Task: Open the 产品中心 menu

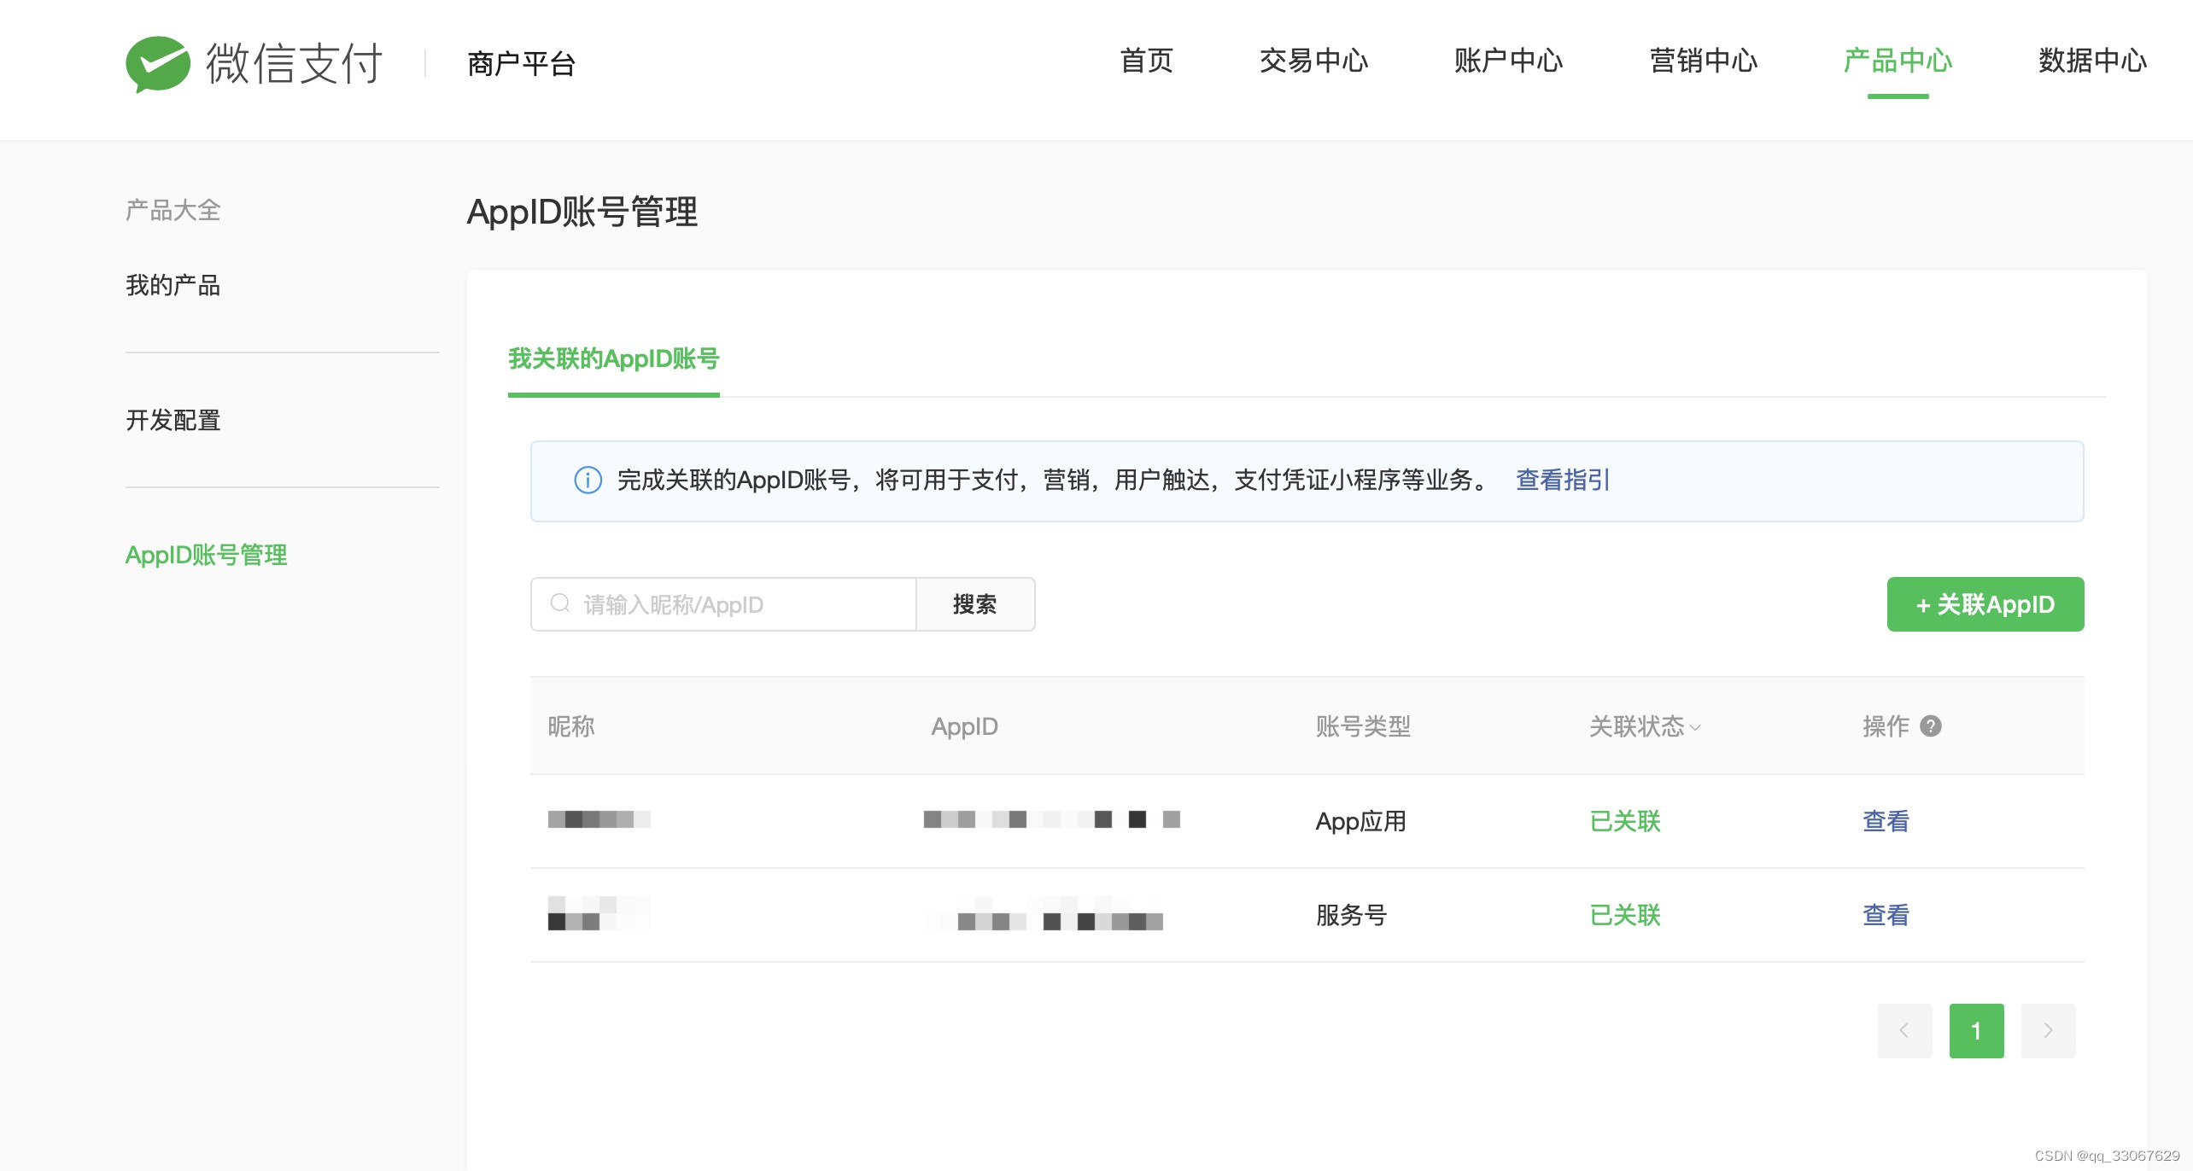Action: (x=1898, y=61)
